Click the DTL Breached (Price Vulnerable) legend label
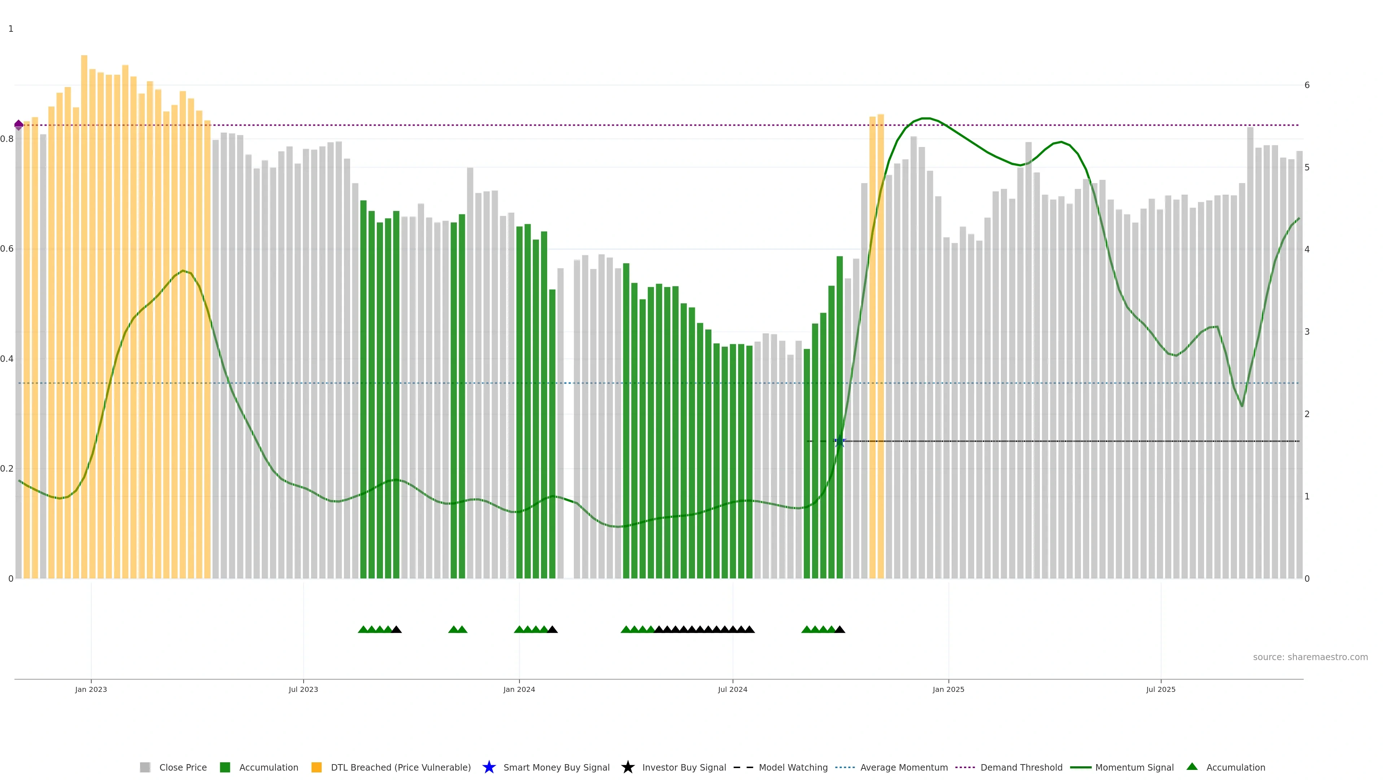Image resolution: width=1386 pixels, height=780 pixels. 400,767
